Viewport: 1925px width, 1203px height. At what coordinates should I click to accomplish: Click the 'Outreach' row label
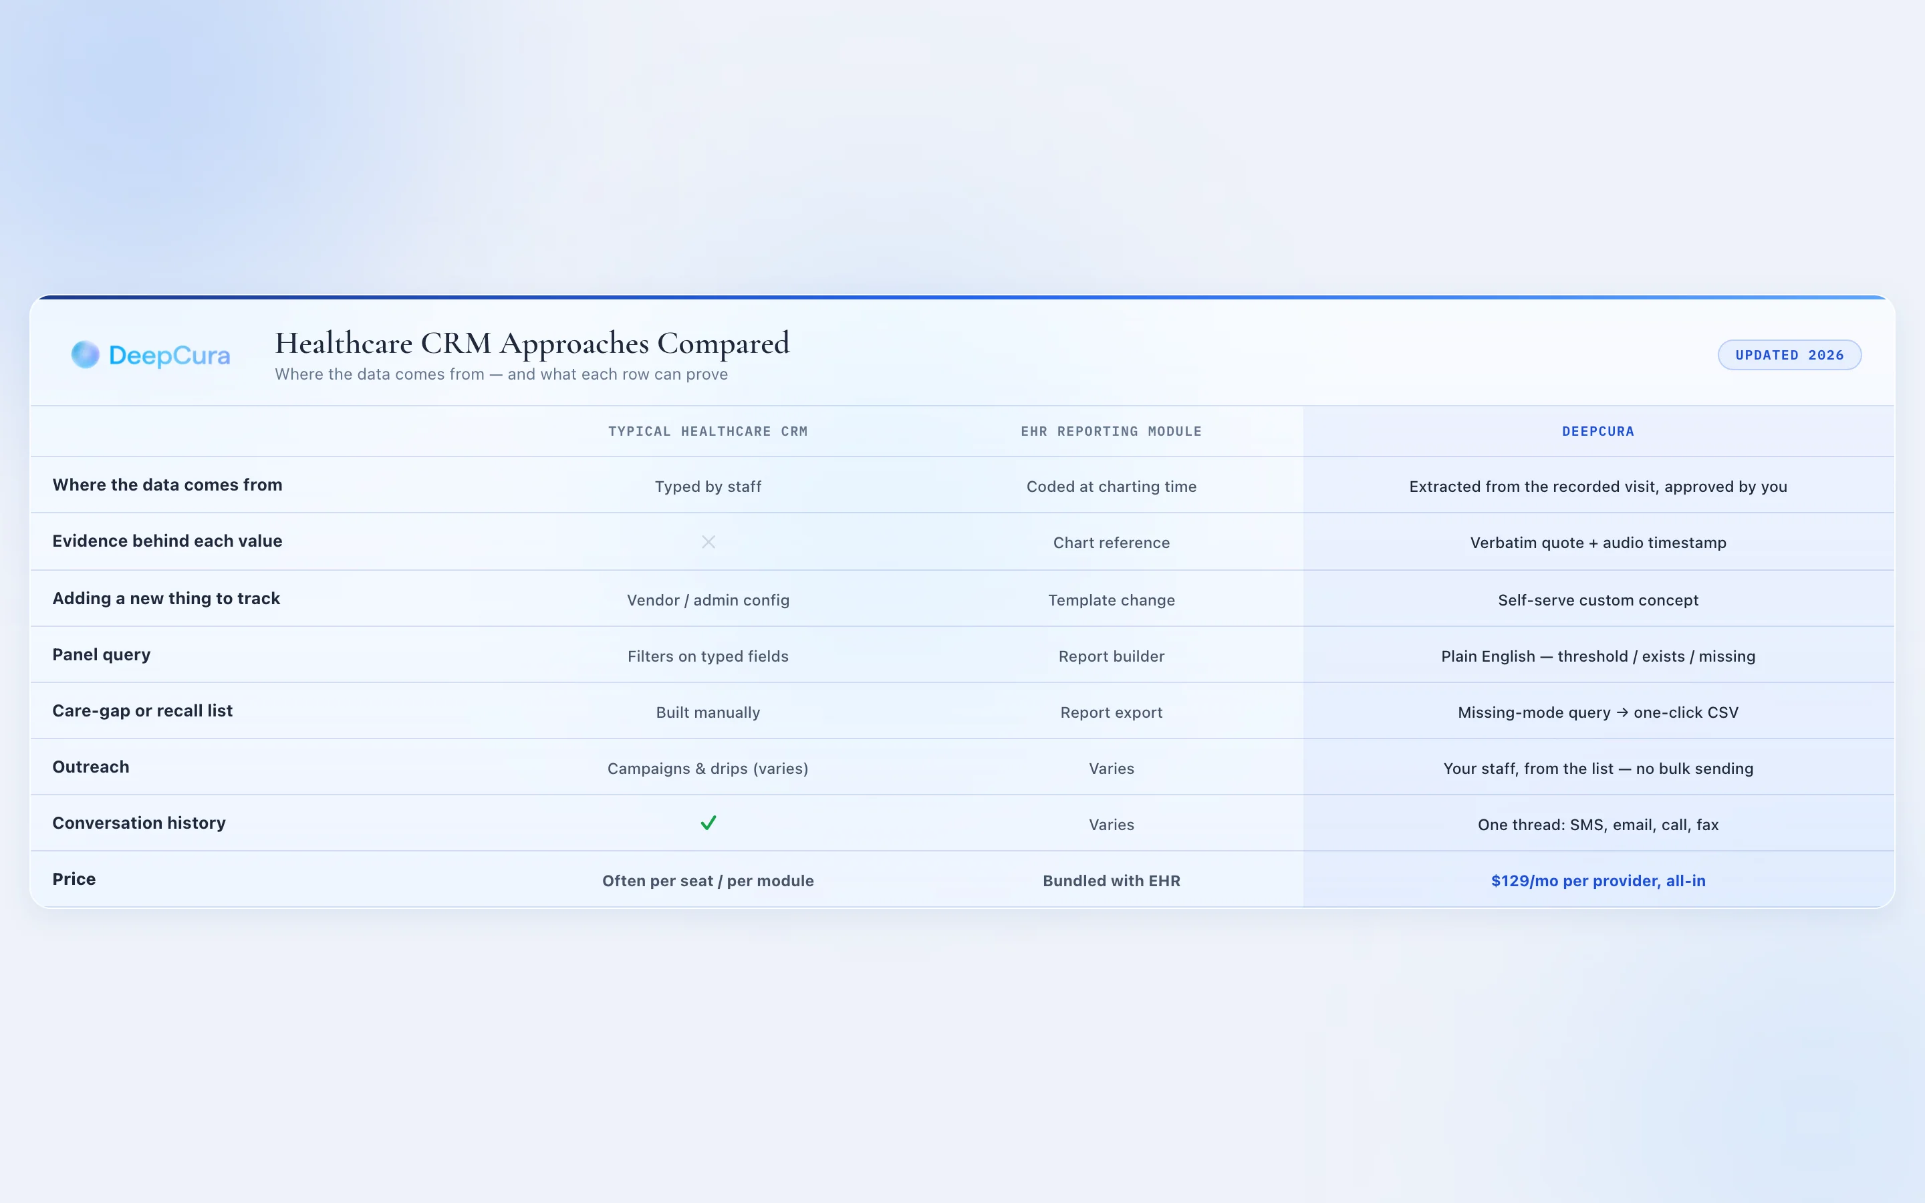click(91, 767)
